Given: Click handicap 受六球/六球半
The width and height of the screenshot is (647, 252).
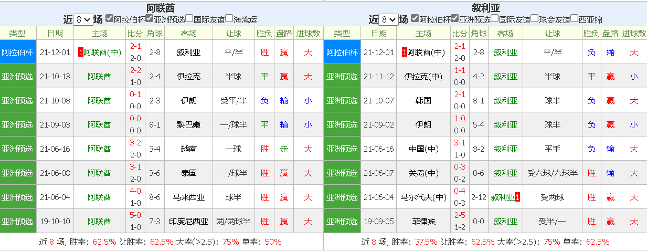Looking at the screenshot, I should click(553, 173).
